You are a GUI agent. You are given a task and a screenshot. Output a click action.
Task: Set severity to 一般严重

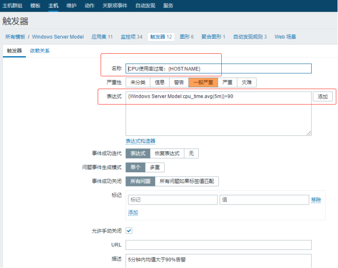(203, 82)
